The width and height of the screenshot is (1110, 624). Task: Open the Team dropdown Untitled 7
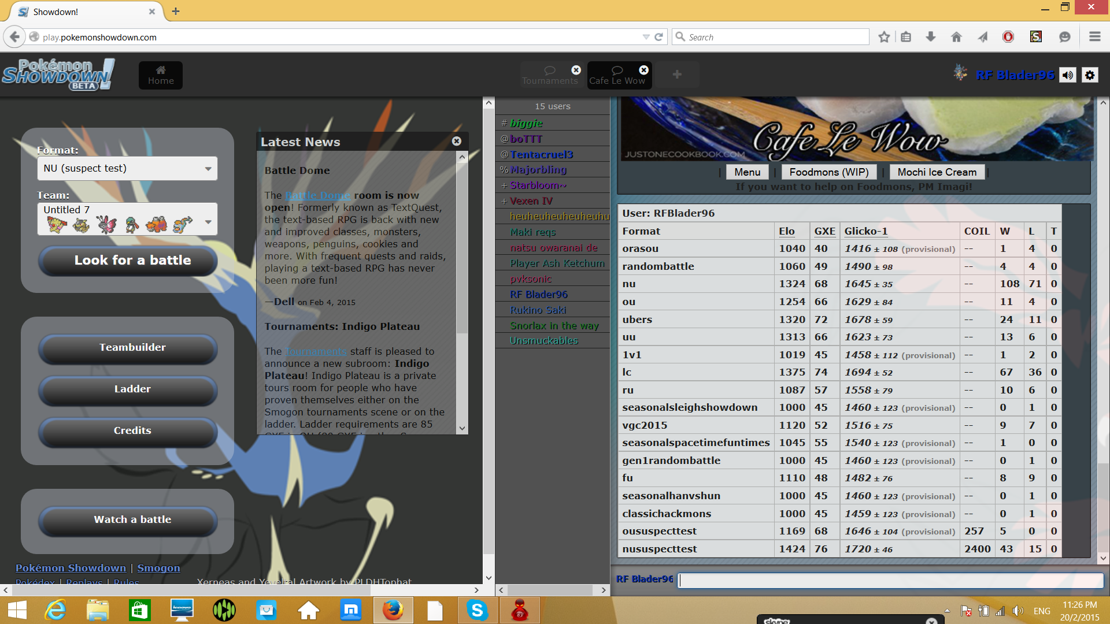[x=127, y=218]
